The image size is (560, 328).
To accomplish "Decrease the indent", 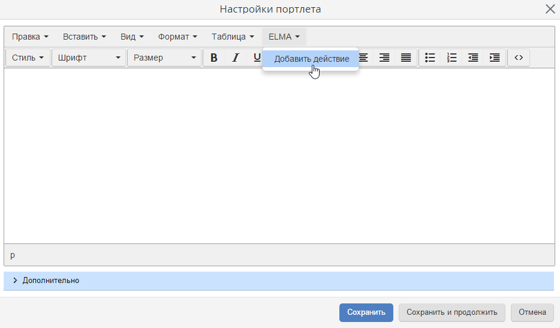I will click(x=473, y=58).
